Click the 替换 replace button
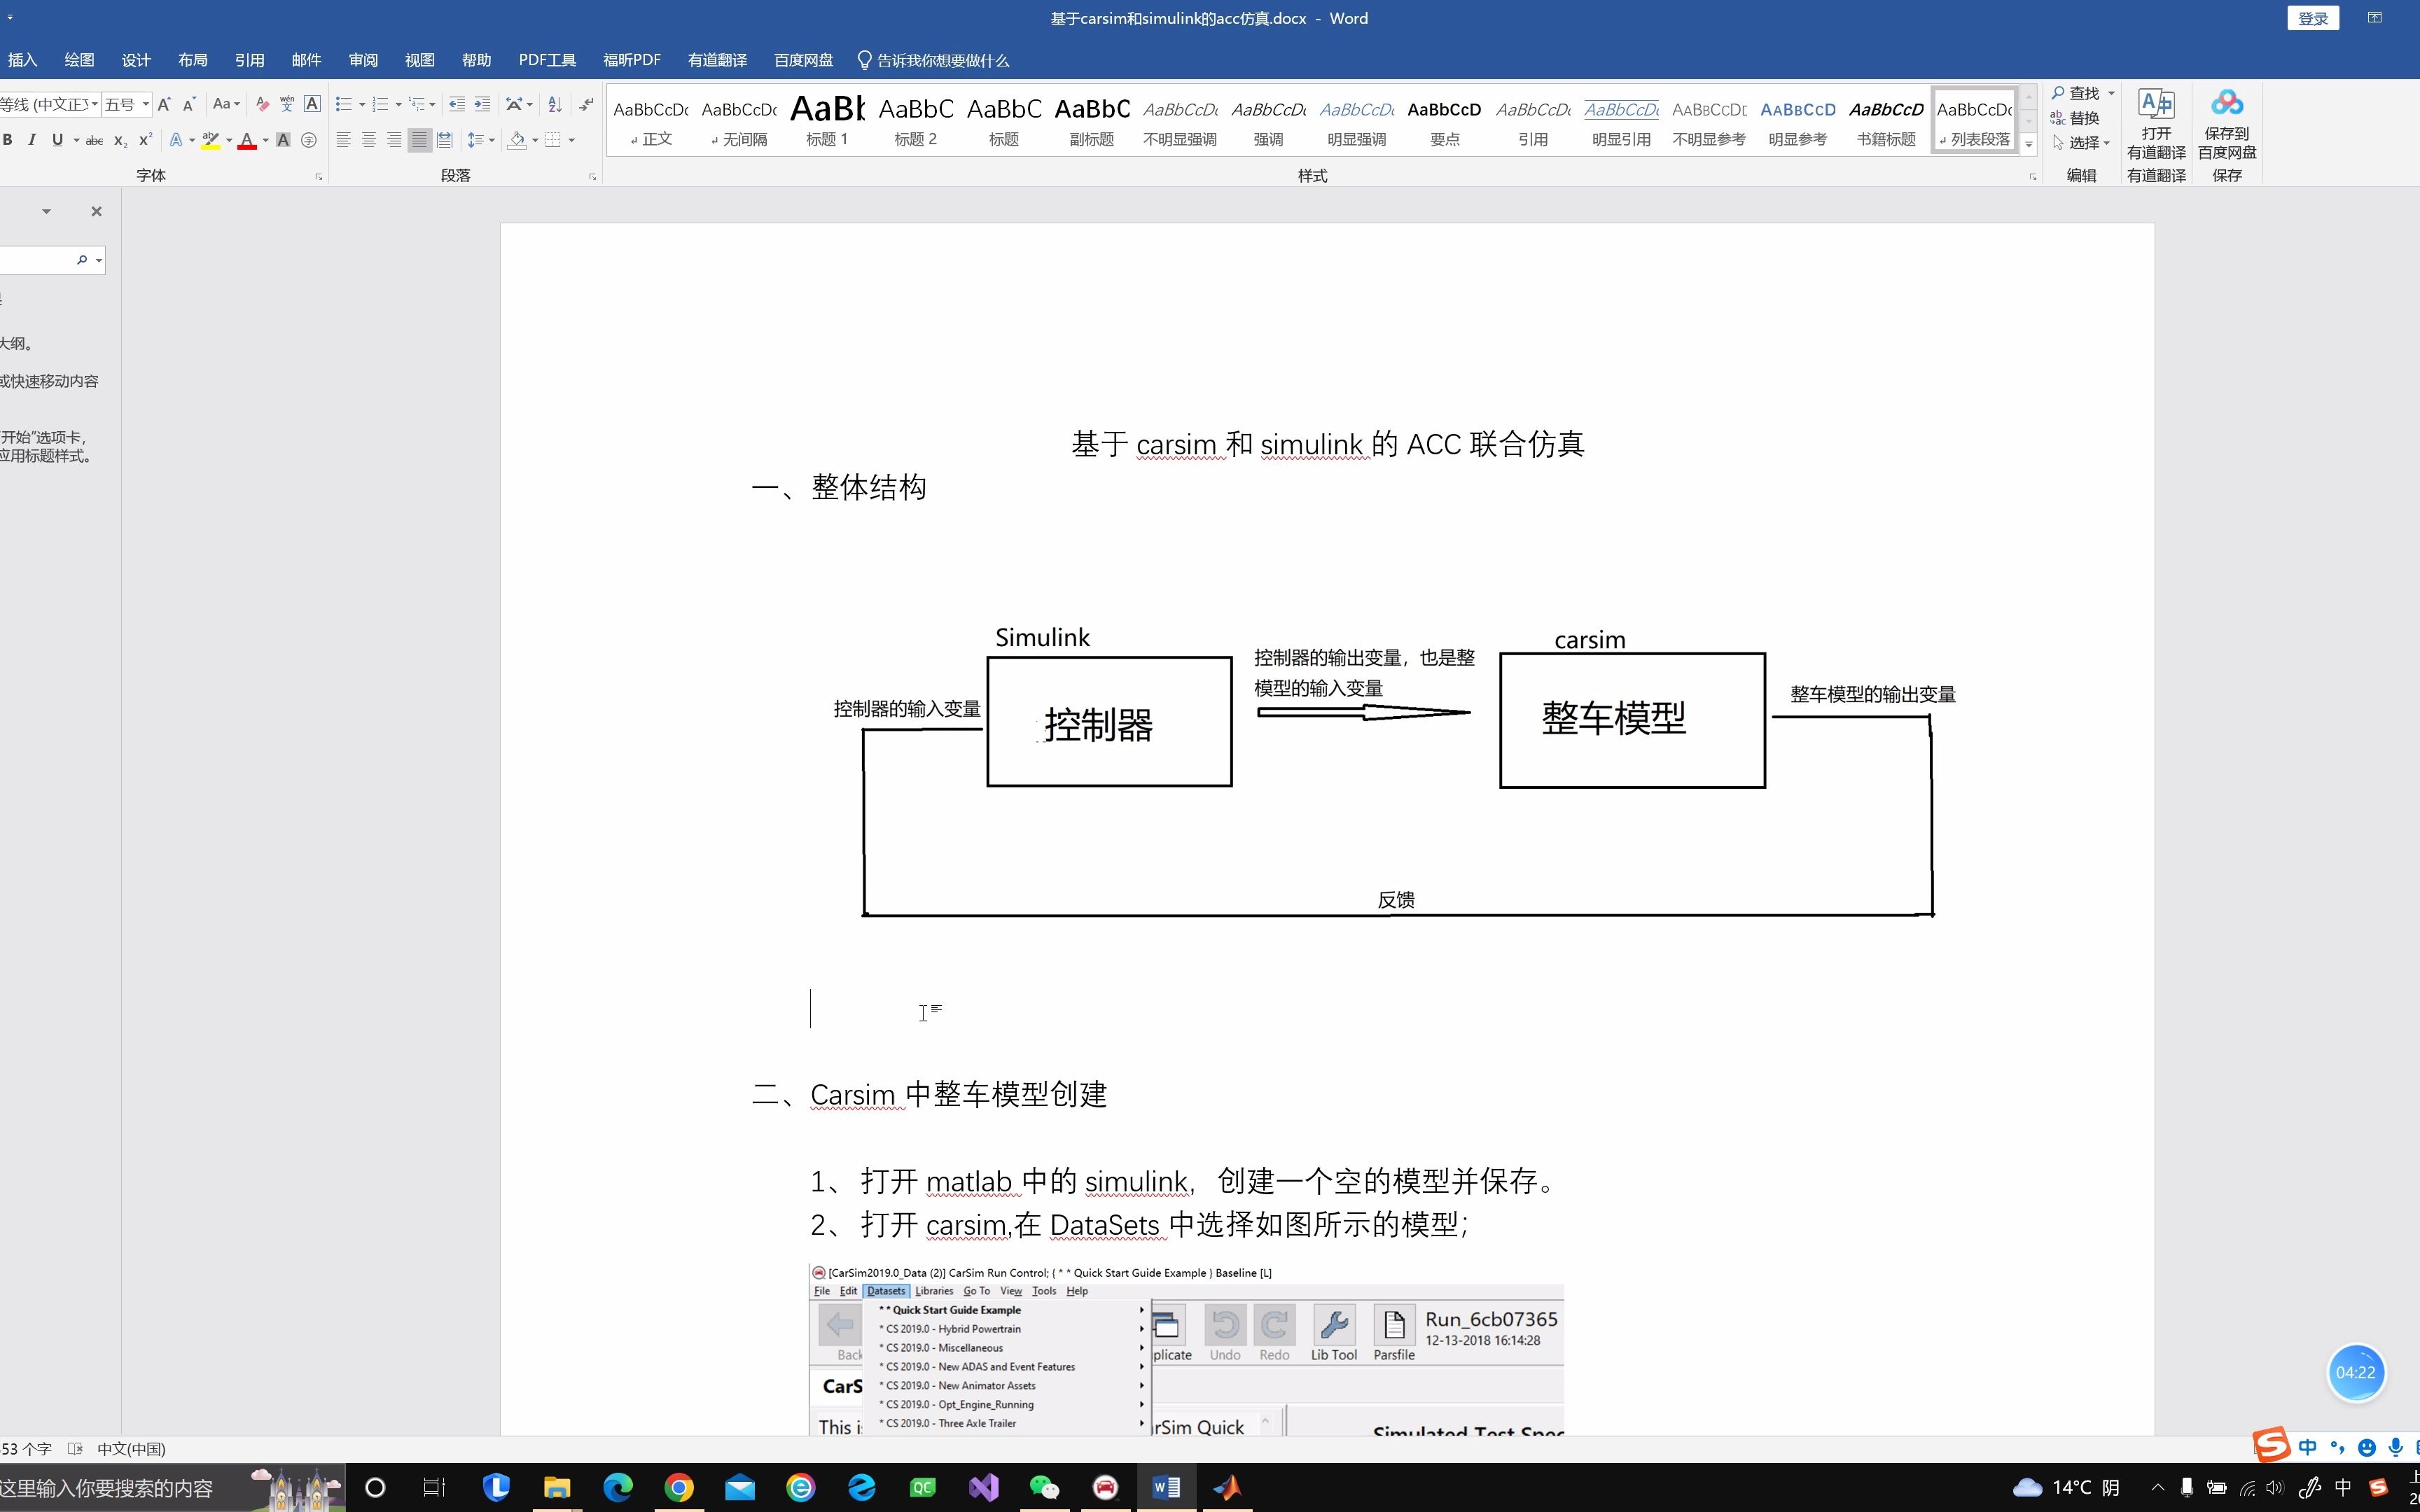This screenshot has height=1512, width=2420. tap(2083, 118)
